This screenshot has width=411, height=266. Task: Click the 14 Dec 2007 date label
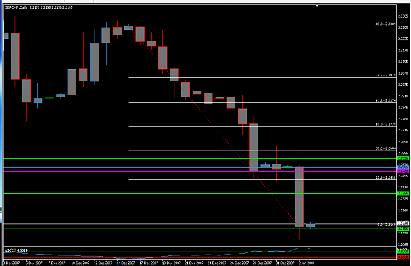coord(126,263)
